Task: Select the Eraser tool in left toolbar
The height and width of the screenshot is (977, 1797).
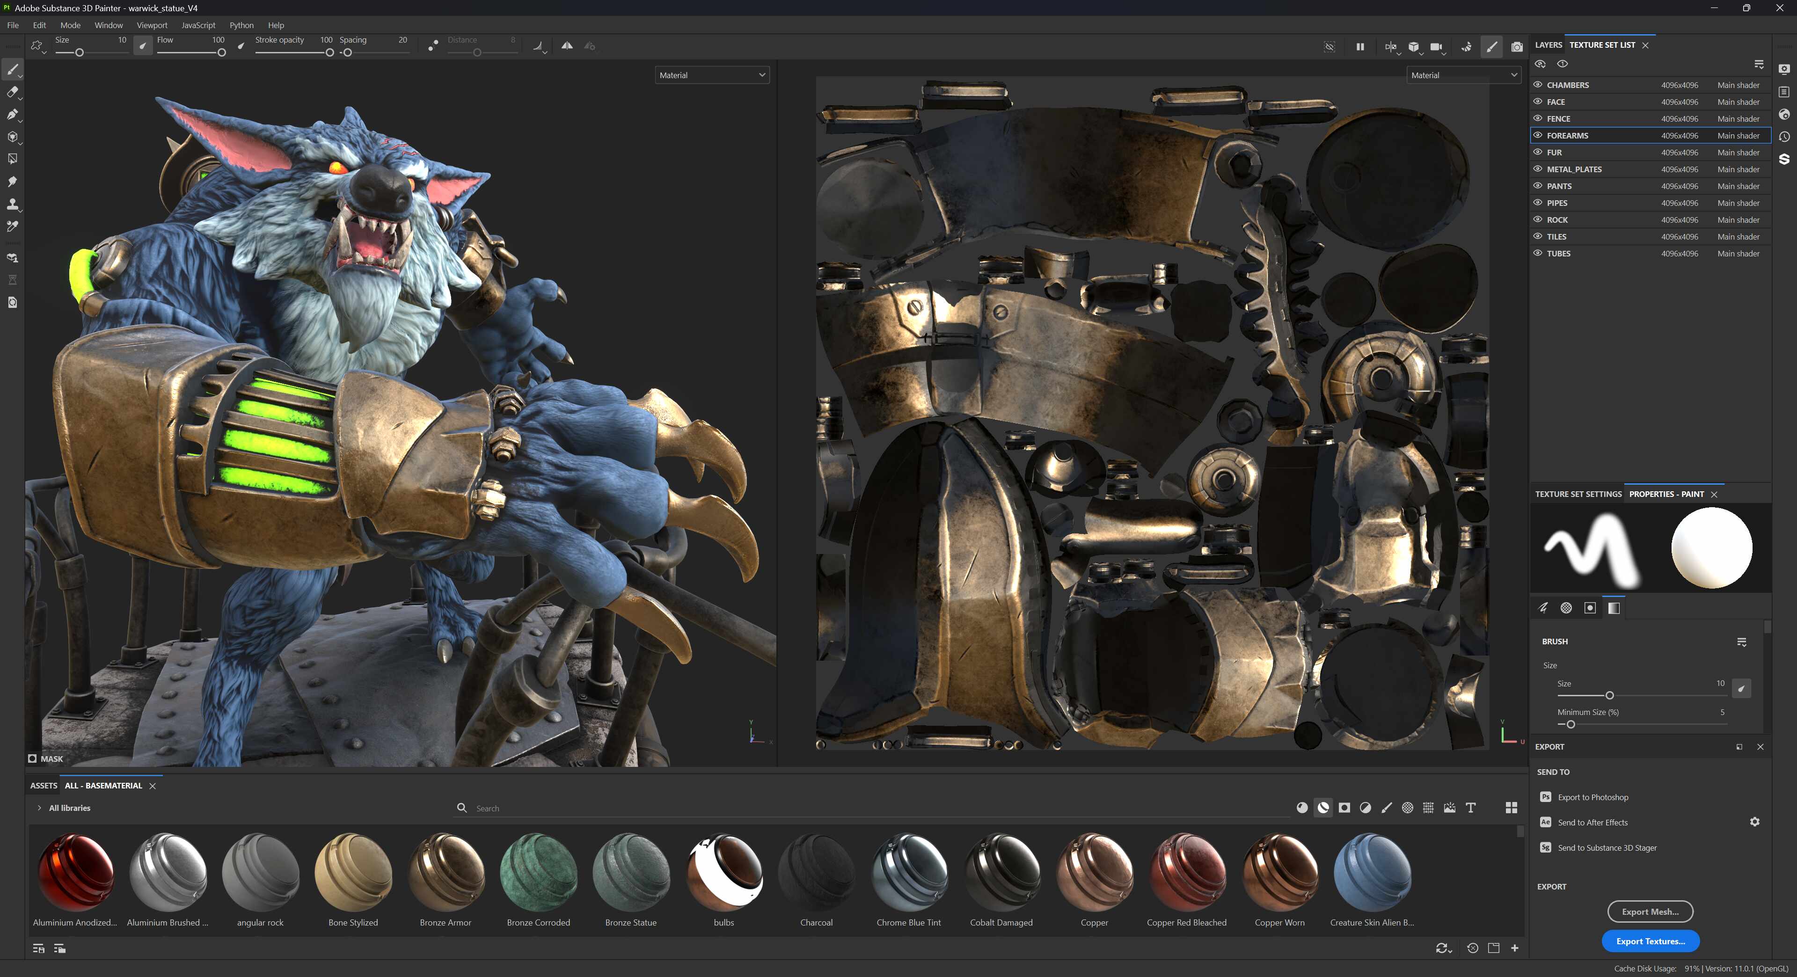Action: click(13, 92)
